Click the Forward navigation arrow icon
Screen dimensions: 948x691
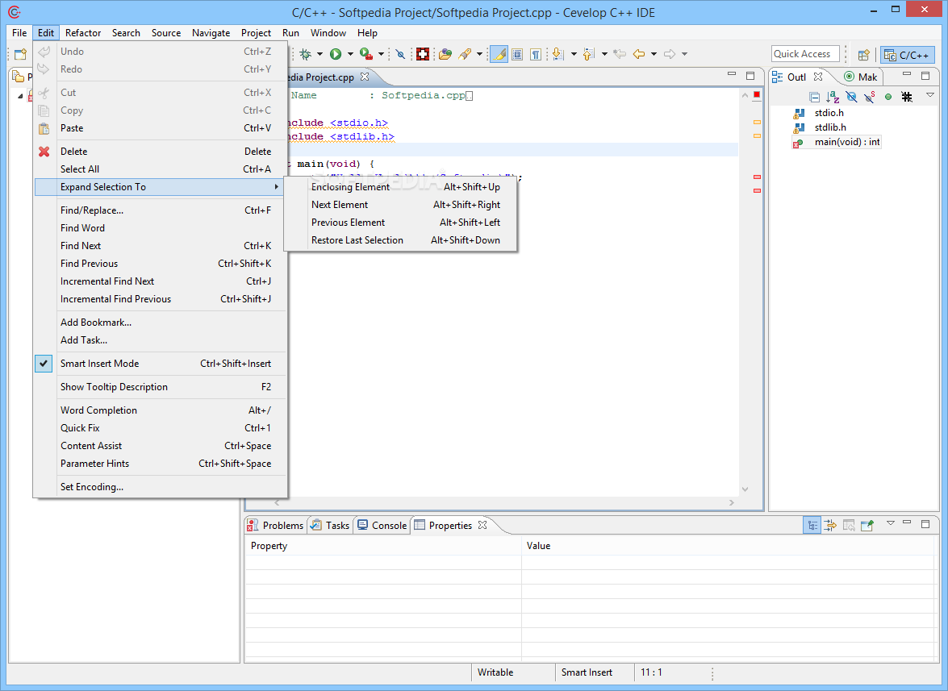670,54
